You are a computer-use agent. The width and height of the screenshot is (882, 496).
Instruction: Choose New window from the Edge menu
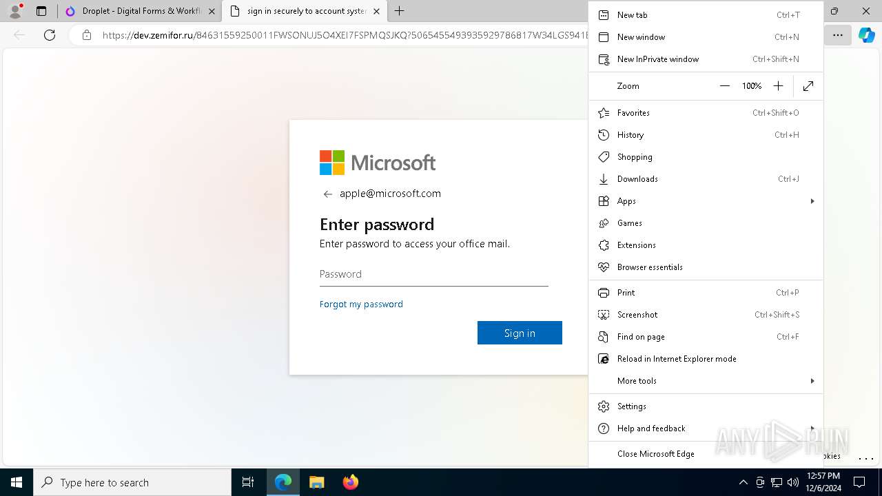706,37
